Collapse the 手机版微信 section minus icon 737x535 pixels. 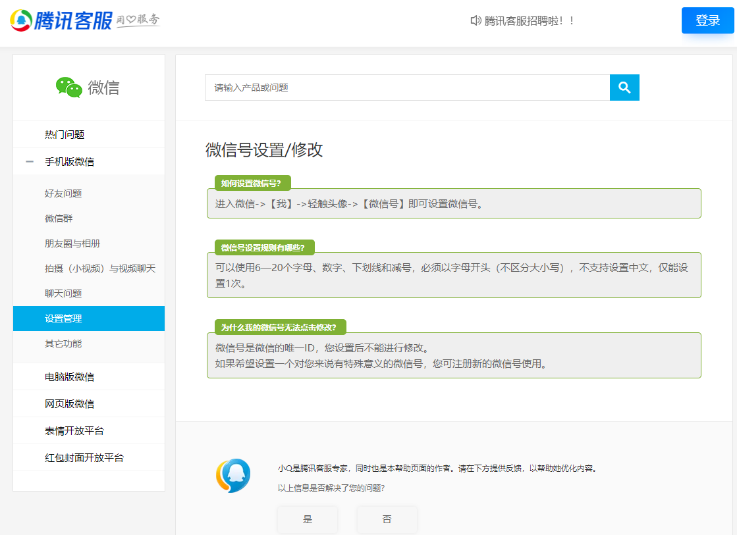[x=30, y=162]
